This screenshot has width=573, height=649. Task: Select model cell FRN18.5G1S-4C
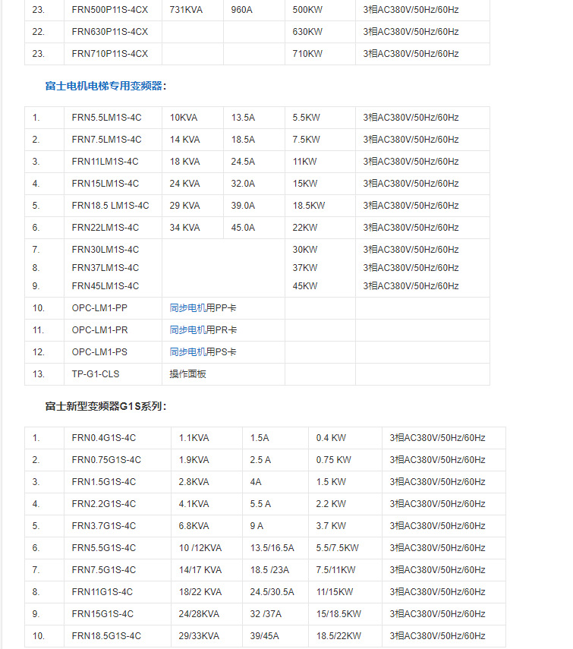[118, 635]
